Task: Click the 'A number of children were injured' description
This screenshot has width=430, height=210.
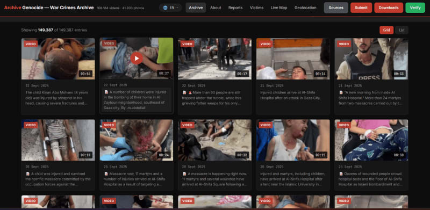Action: 137,100
